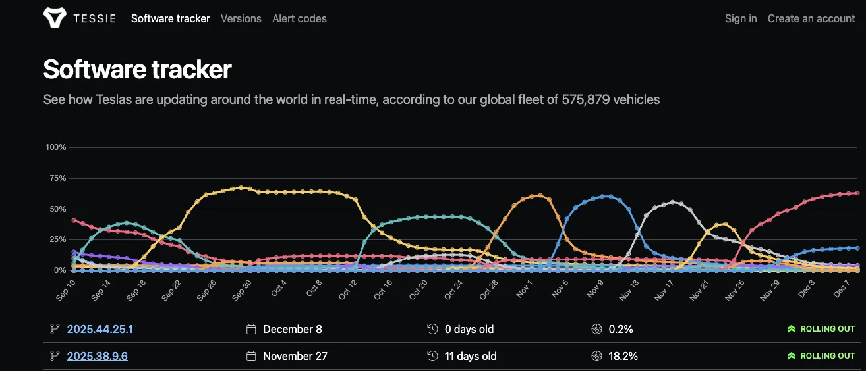Click the orange line peak near Nov 3
The height and width of the screenshot is (371, 866).
pos(540,195)
